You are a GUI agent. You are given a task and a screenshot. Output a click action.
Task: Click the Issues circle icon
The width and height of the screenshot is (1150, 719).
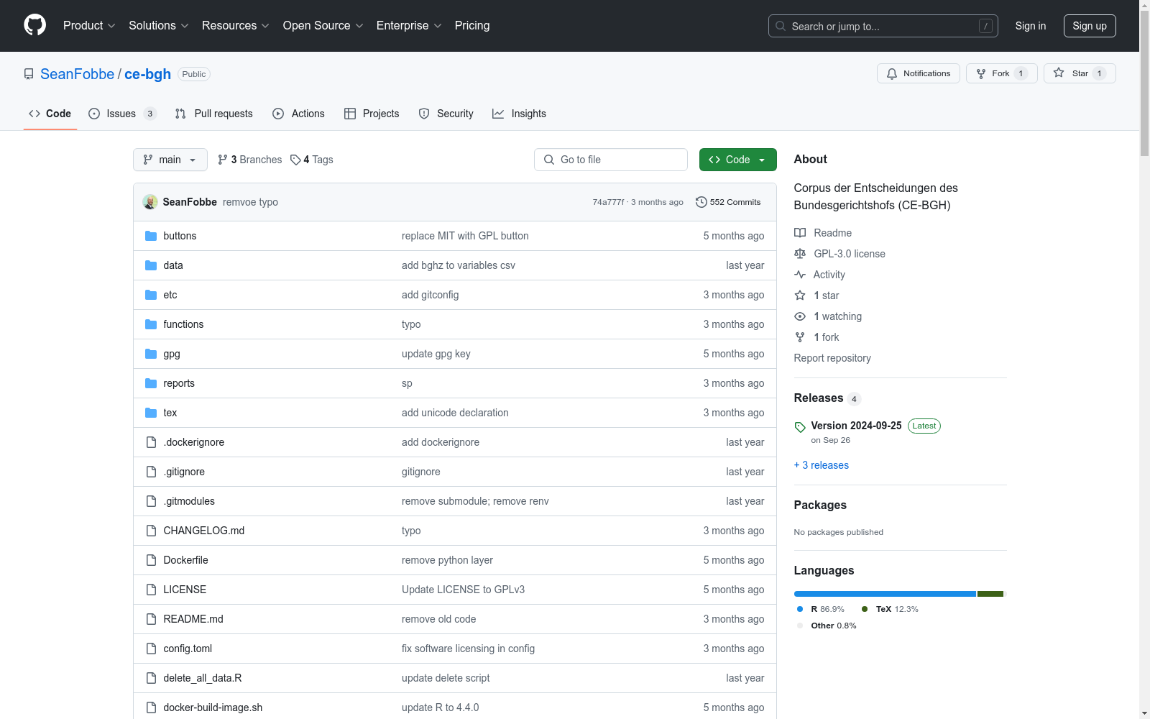pos(94,114)
